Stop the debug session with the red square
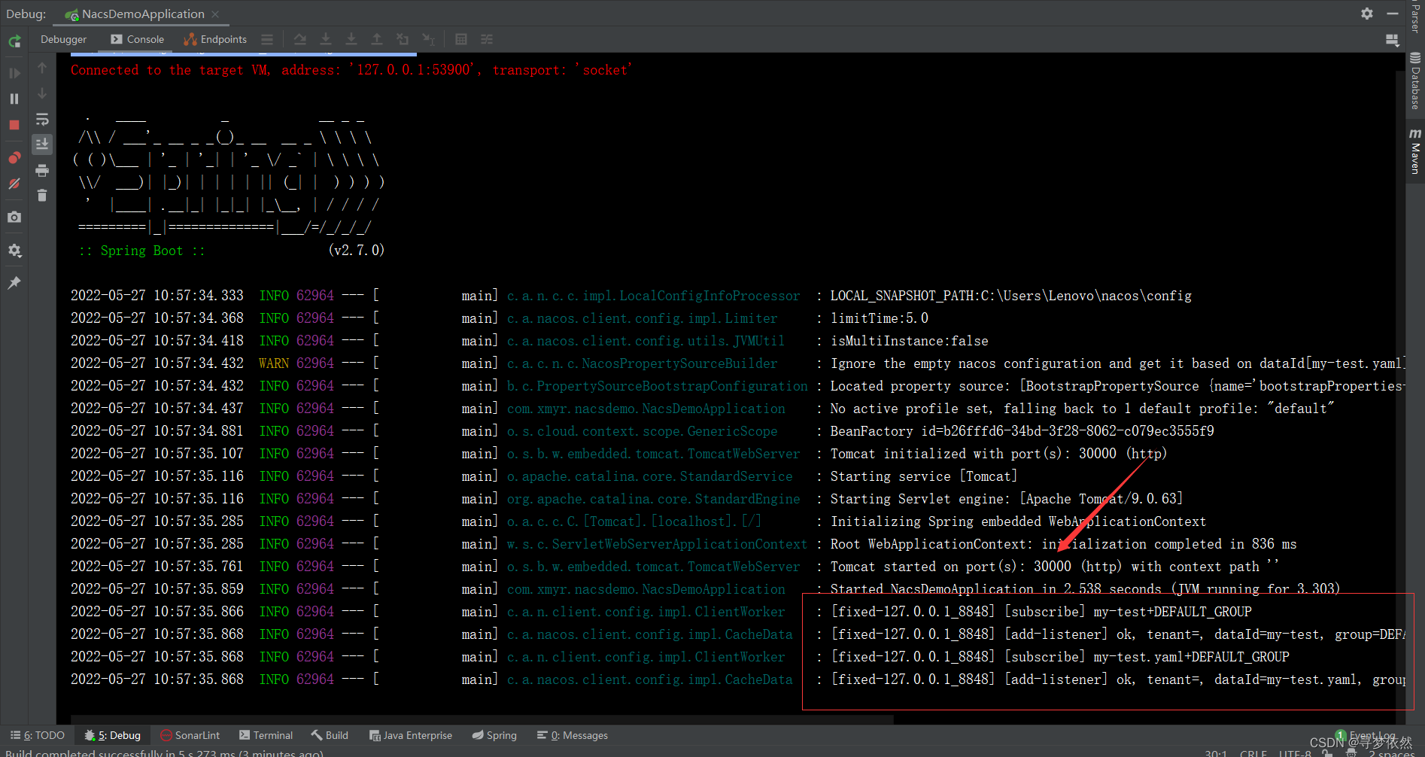1425x757 pixels. [x=14, y=125]
